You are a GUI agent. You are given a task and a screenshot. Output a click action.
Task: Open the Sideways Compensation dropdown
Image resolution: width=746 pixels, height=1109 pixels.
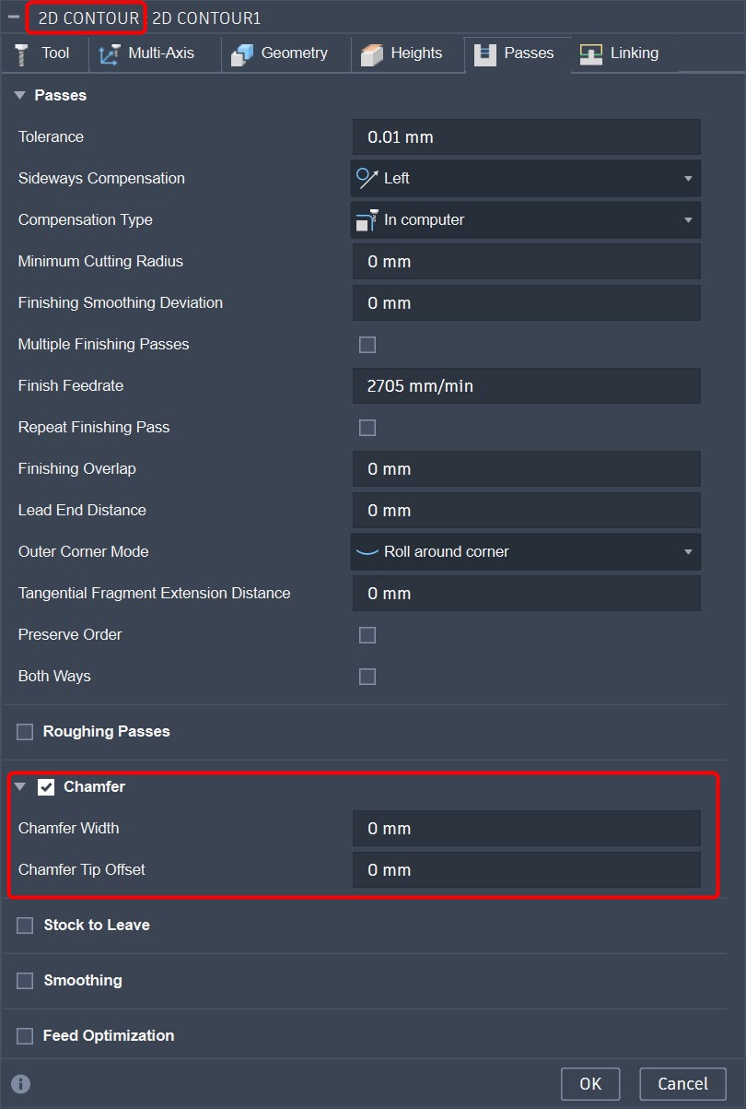point(526,178)
